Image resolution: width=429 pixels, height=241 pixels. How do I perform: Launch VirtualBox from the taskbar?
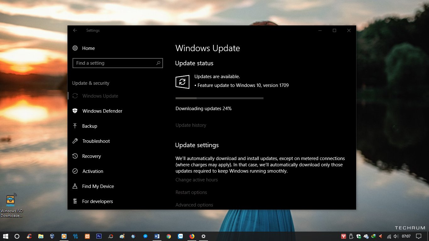pos(52,236)
